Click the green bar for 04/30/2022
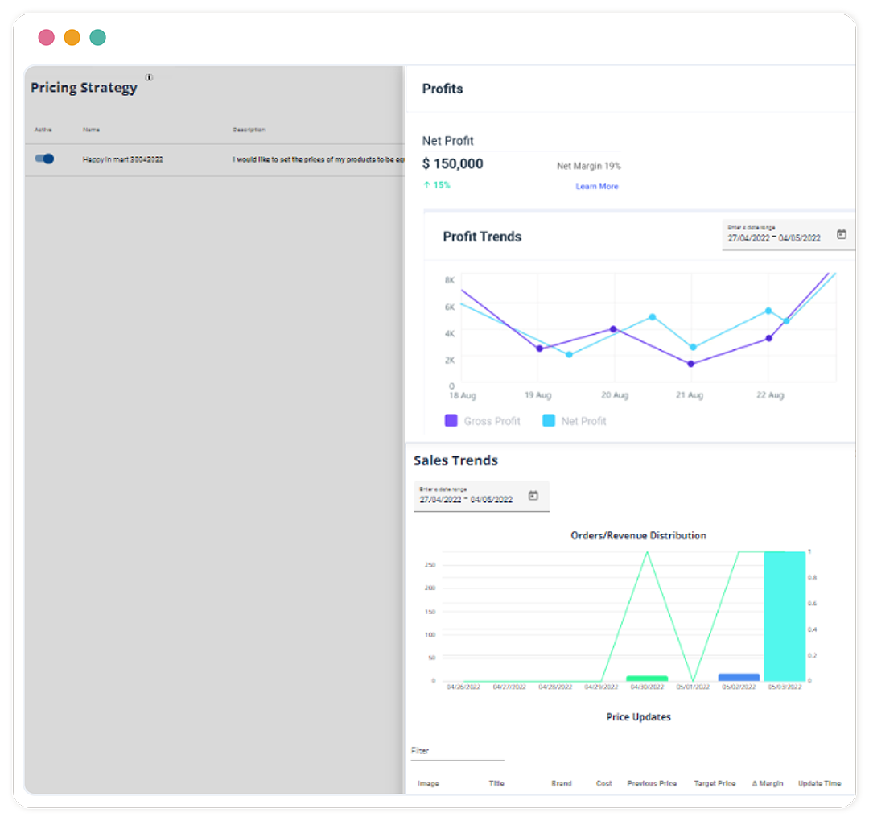Screen dimensions: 869x821 coord(647,679)
